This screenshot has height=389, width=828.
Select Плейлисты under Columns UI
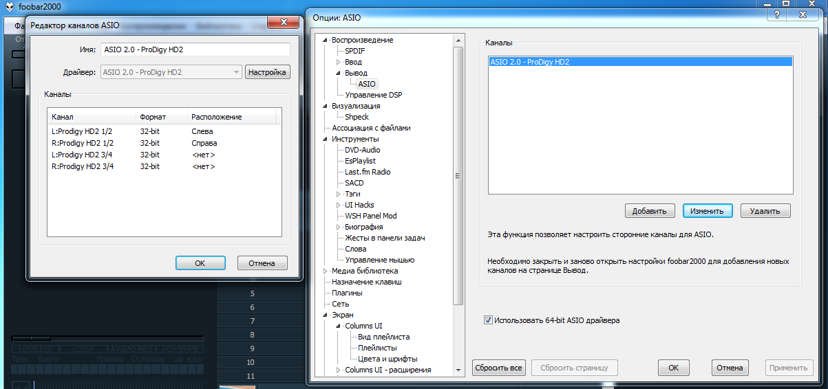pyautogui.click(x=377, y=348)
